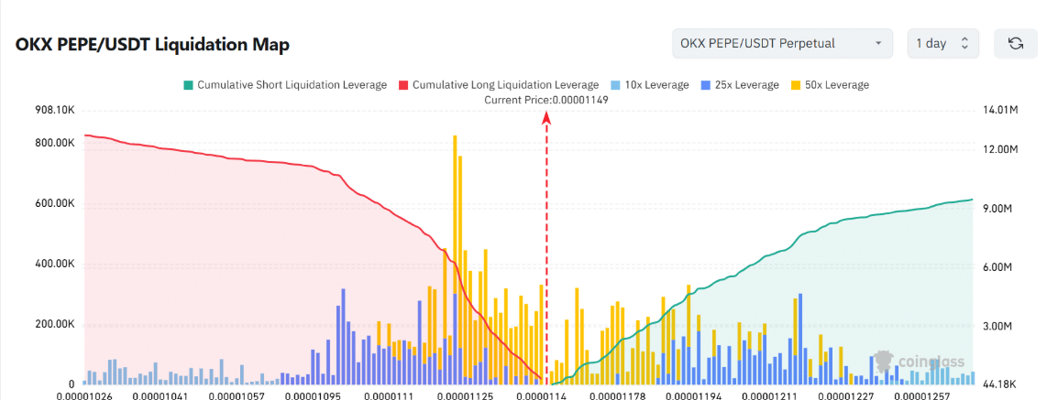Click the refresh icon button

[x=1016, y=43]
